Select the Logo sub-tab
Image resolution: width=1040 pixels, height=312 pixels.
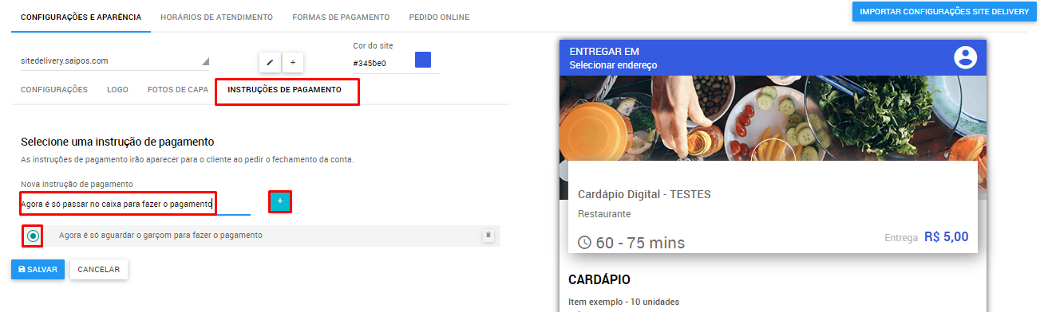[x=117, y=90]
